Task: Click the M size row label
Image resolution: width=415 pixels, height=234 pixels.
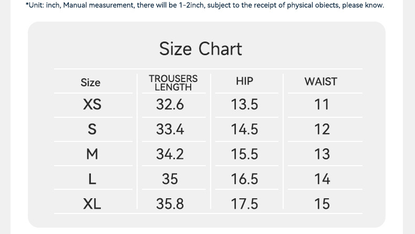Action: 92,154
